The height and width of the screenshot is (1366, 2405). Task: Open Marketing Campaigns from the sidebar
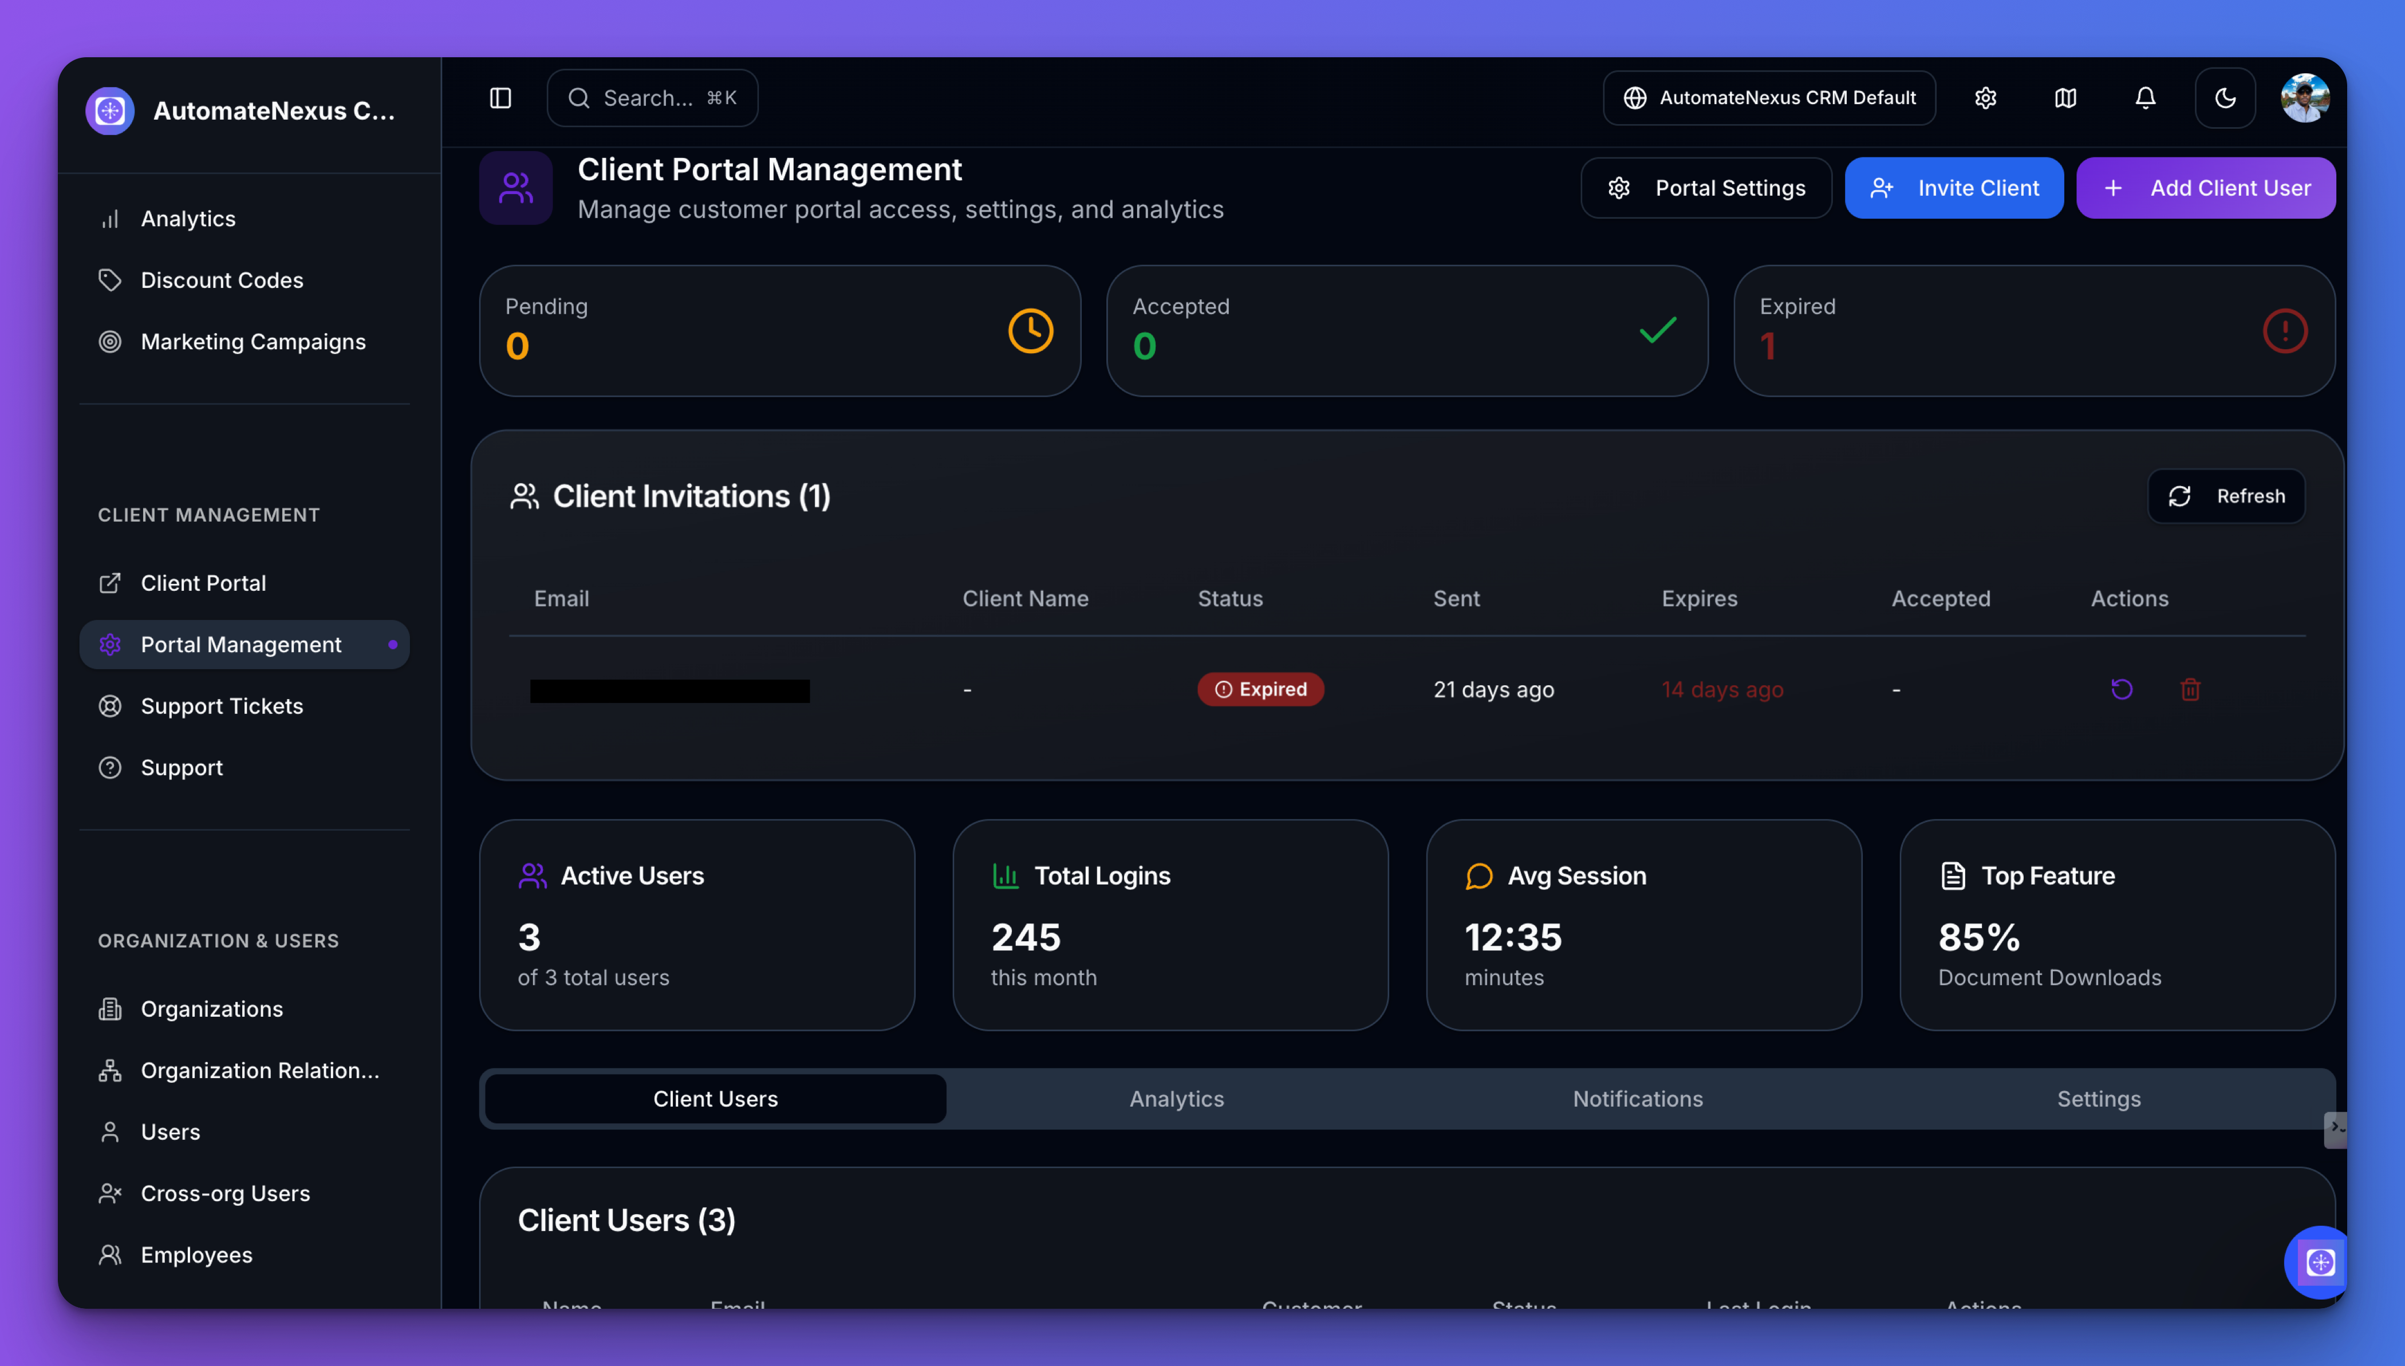[253, 341]
